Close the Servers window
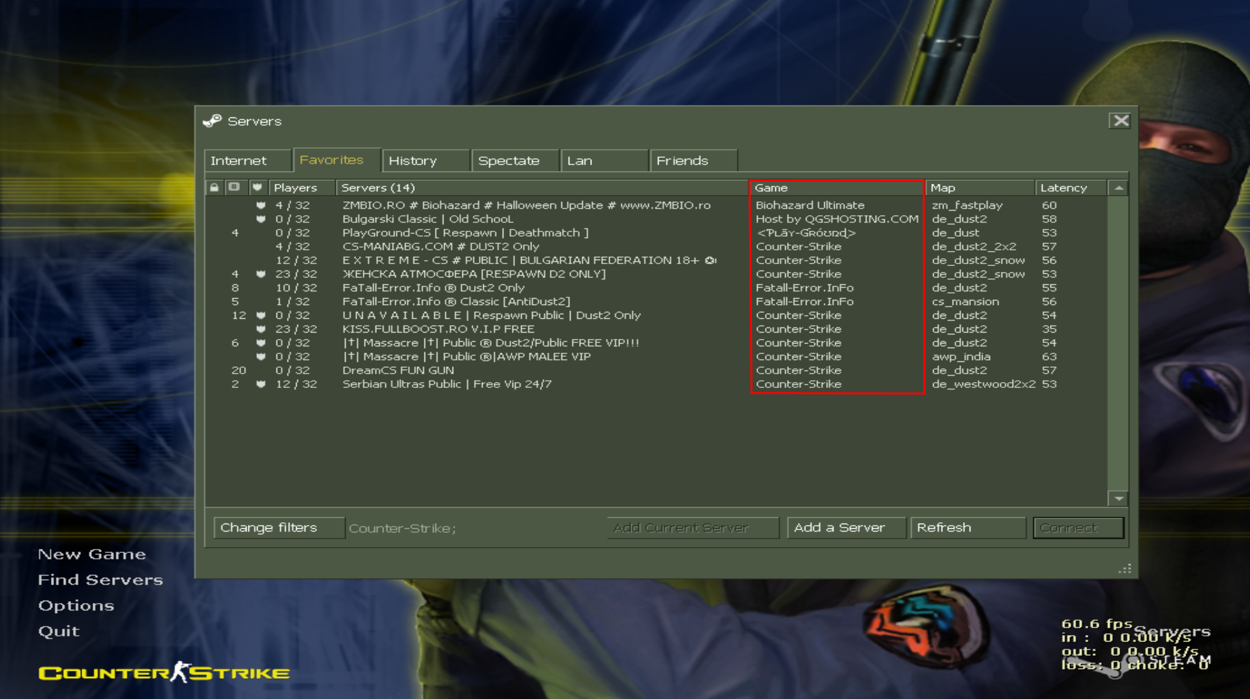This screenshot has height=699, width=1250. coord(1120,121)
